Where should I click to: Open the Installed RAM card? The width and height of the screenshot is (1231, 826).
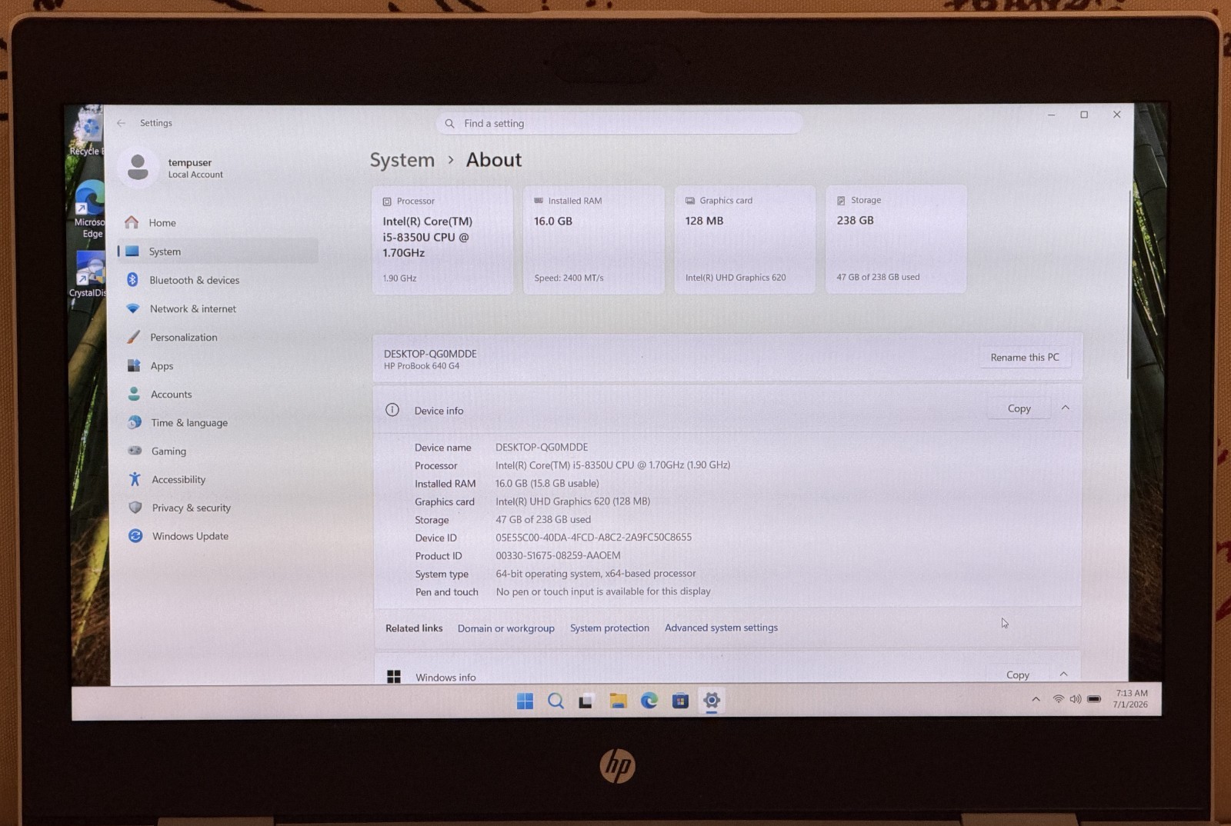point(593,239)
